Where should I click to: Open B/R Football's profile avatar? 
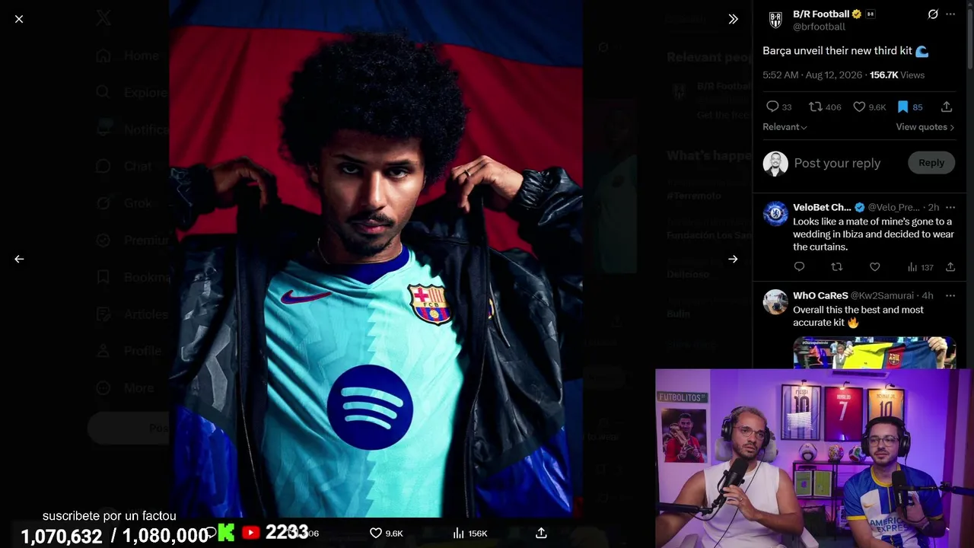click(x=775, y=20)
